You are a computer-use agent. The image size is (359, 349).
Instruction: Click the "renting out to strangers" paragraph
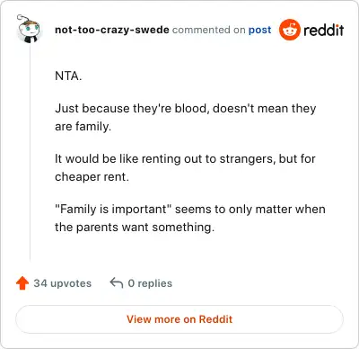(185, 167)
